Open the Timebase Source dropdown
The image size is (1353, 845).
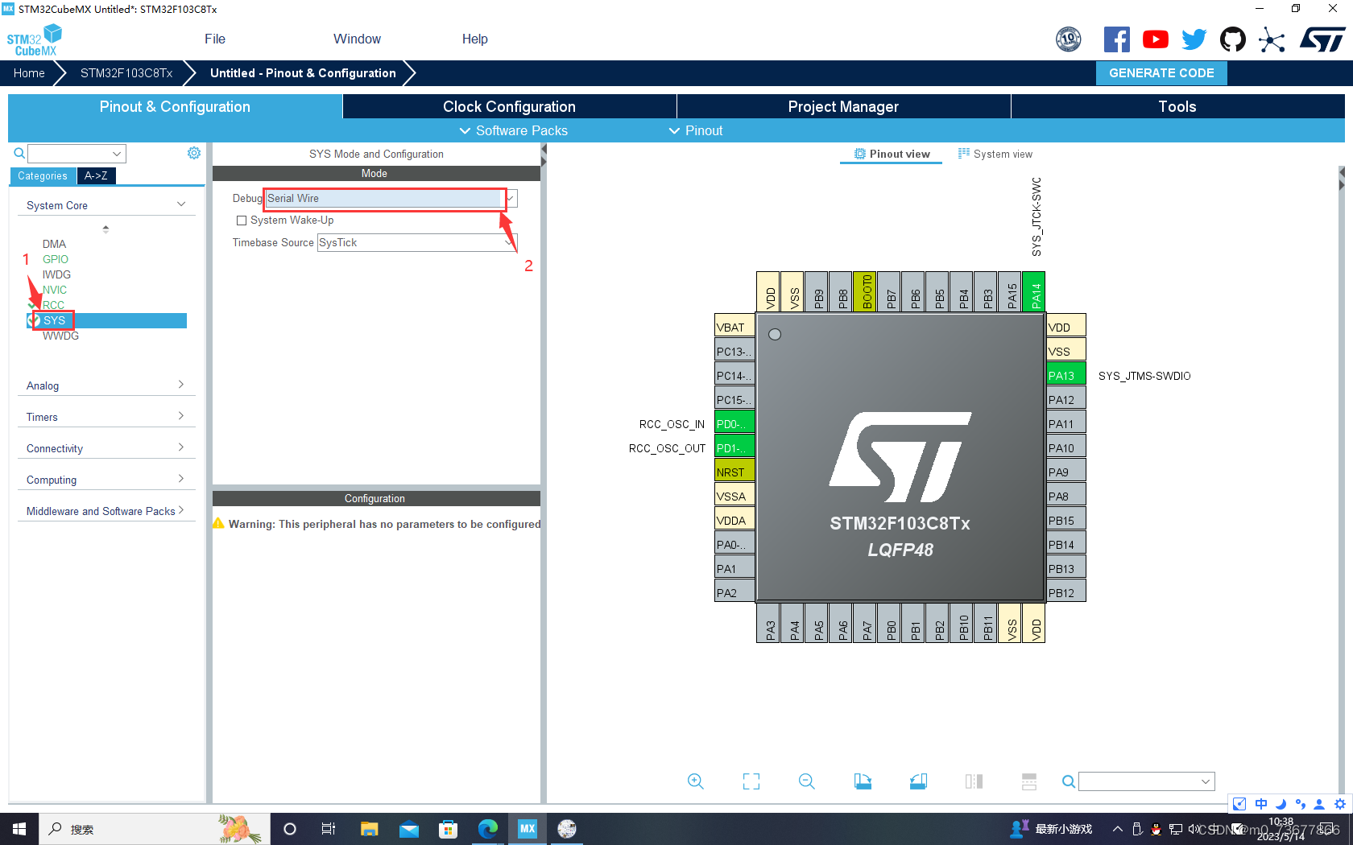coord(511,242)
